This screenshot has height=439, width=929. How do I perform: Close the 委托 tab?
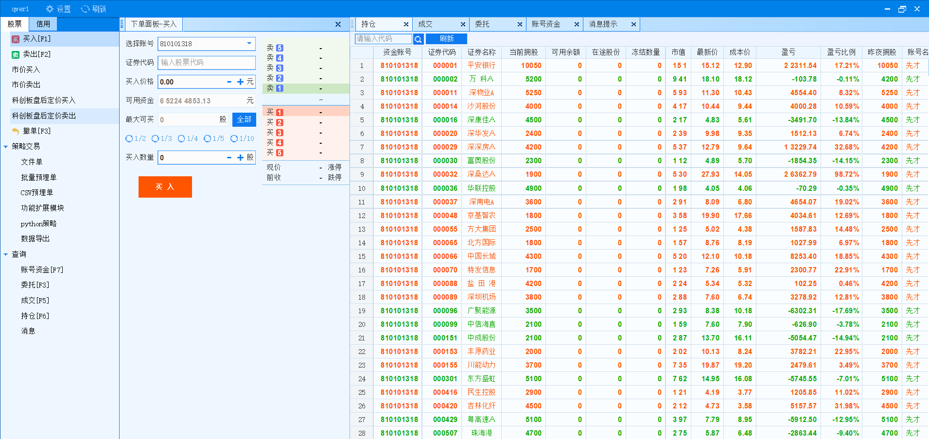tap(520, 24)
